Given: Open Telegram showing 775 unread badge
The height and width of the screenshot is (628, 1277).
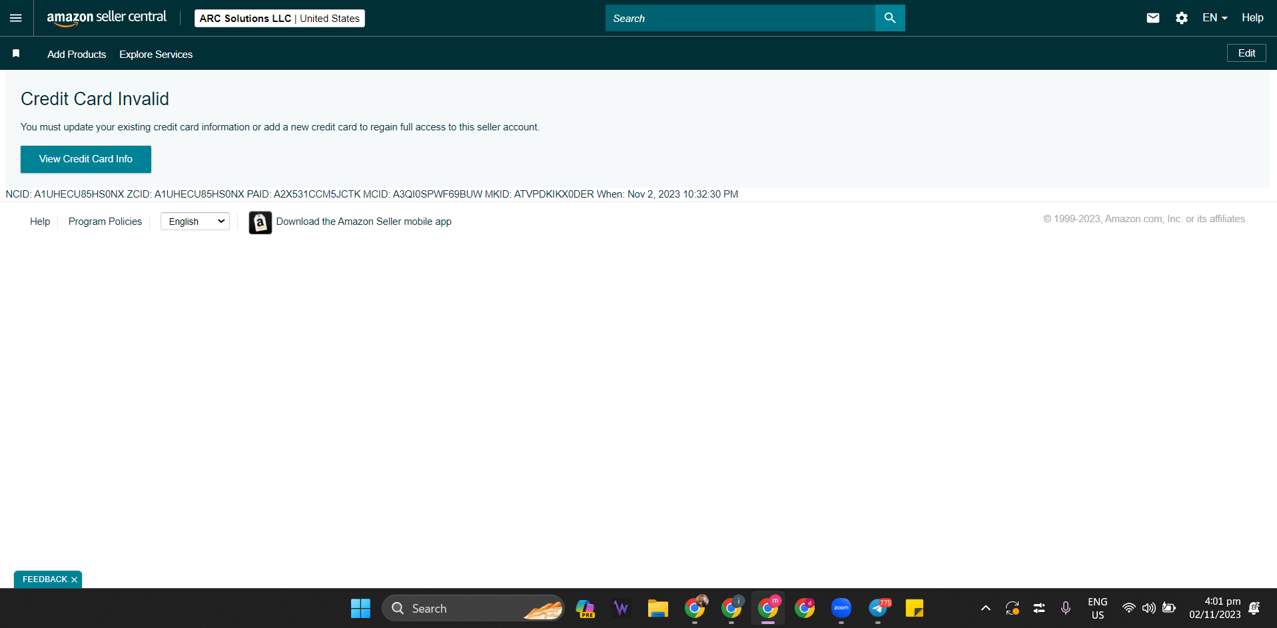Looking at the screenshot, I should coord(879,608).
